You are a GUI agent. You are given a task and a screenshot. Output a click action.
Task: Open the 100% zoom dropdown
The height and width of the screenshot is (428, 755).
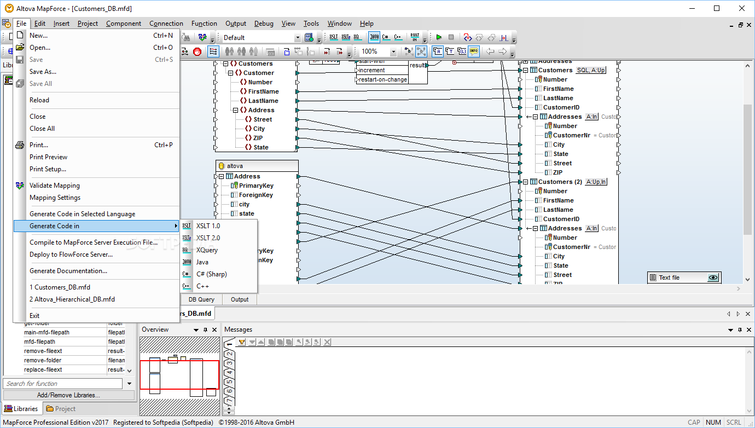coord(393,51)
